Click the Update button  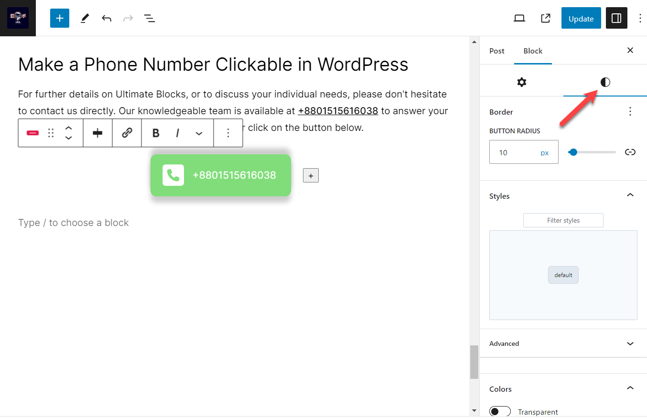tap(581, 18)
